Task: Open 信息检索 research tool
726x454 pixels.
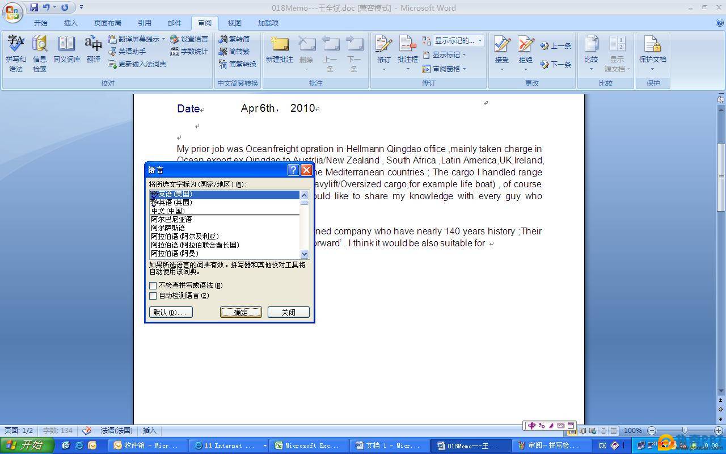Action: (x=40, y=54)
